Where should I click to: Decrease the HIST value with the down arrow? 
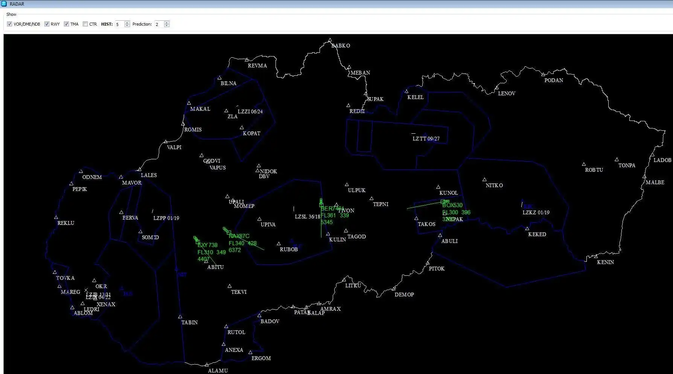coord(127,26)
